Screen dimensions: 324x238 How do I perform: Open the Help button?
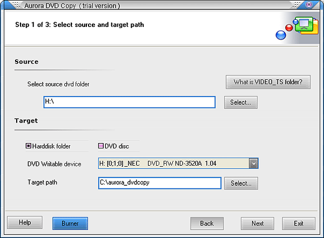click(x=25, y=222)
